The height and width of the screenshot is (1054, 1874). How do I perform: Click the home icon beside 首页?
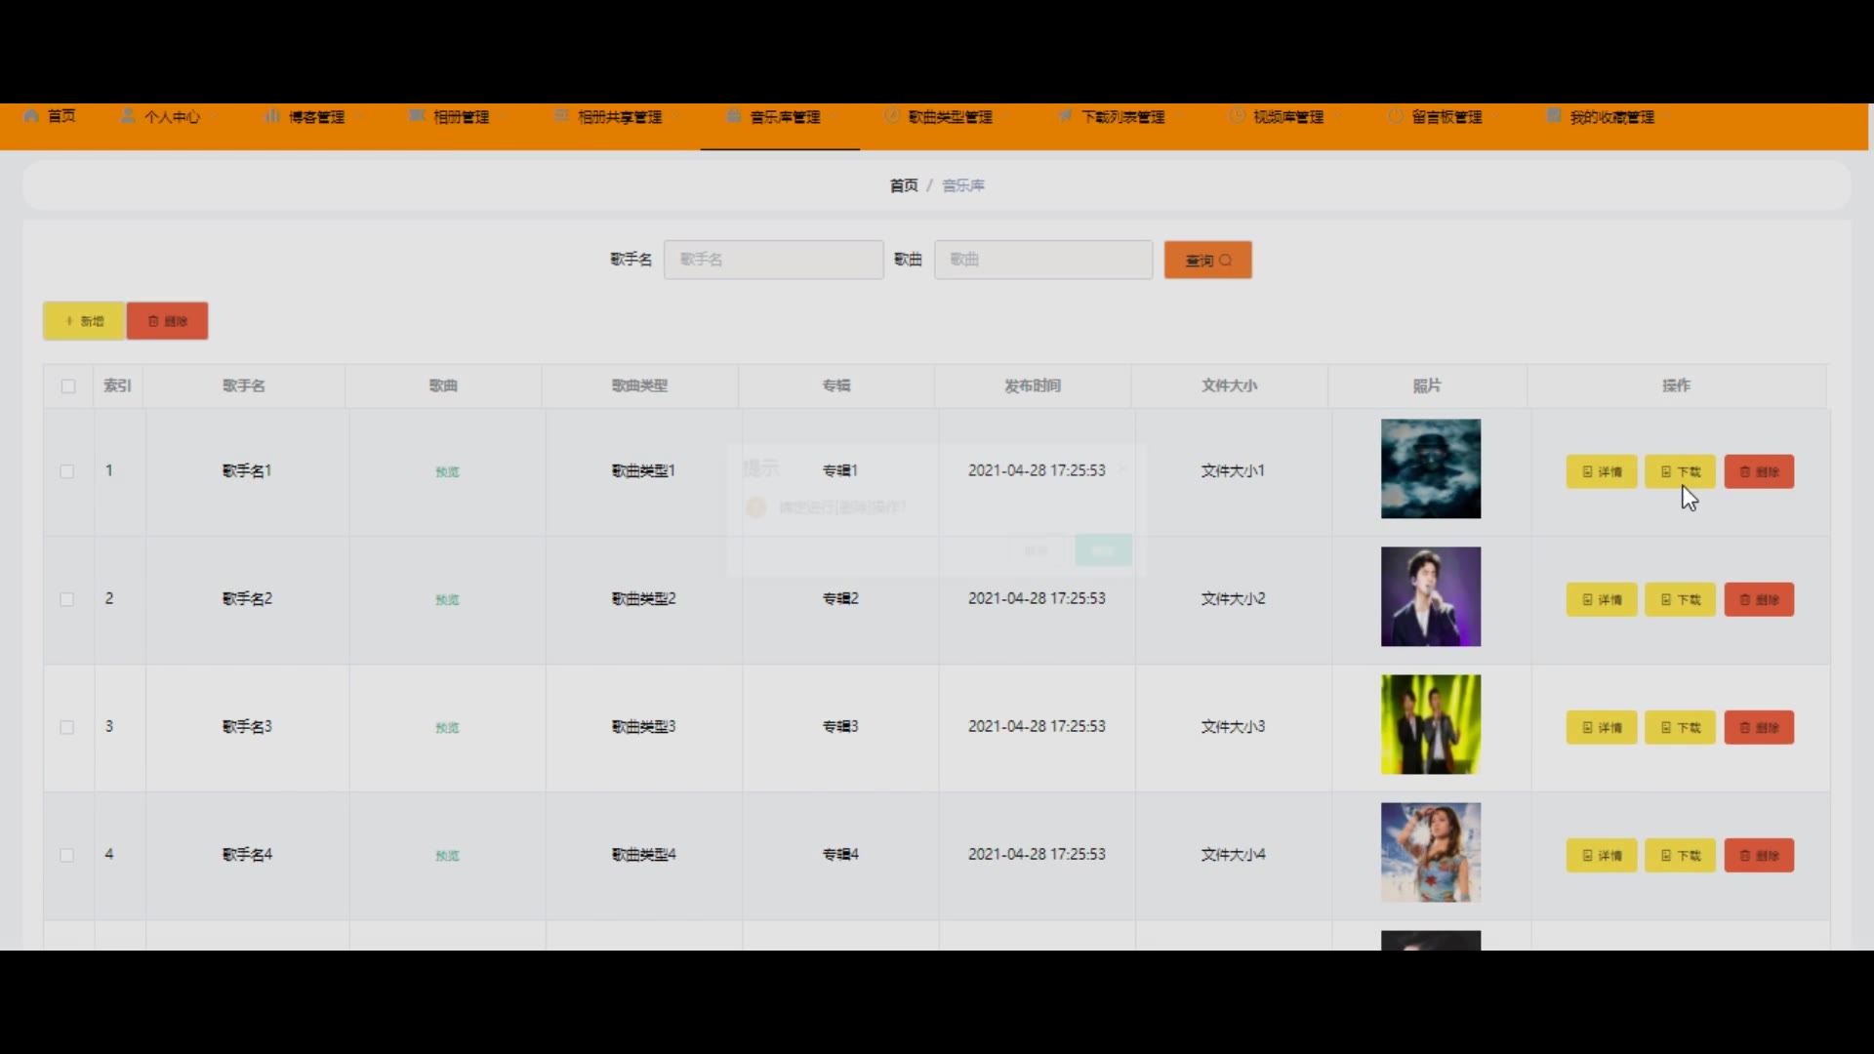point(31,116)
